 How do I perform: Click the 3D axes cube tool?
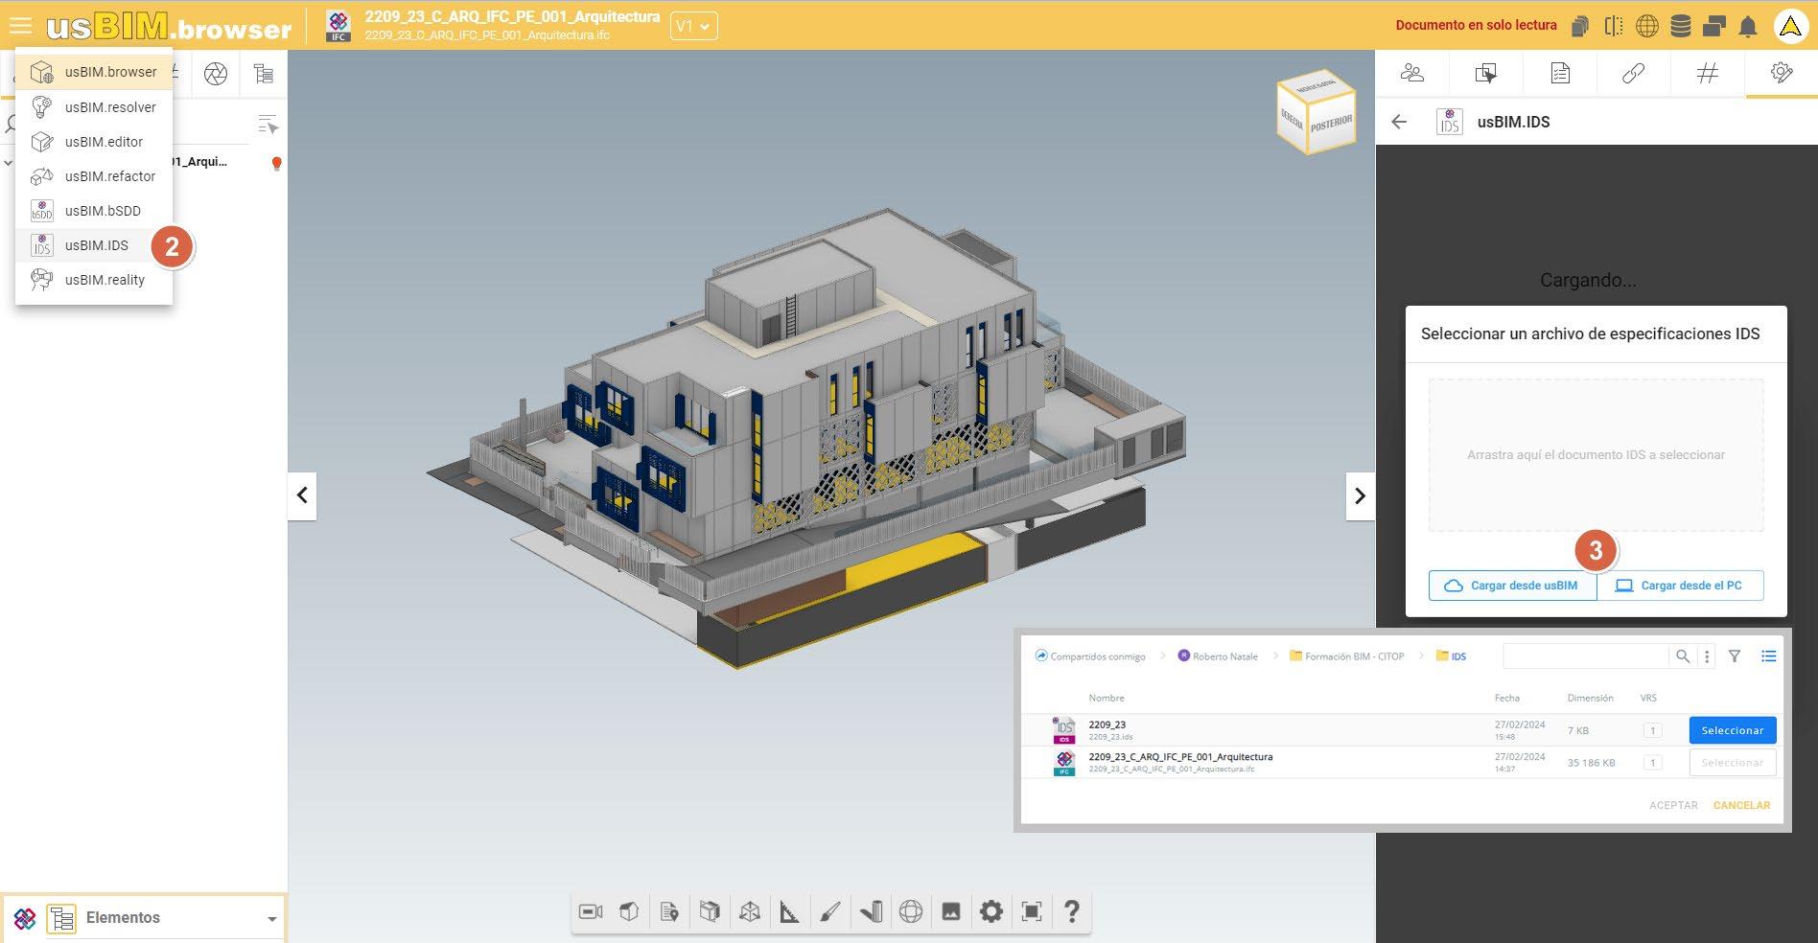pyautogui.click(x=750, y=911)
